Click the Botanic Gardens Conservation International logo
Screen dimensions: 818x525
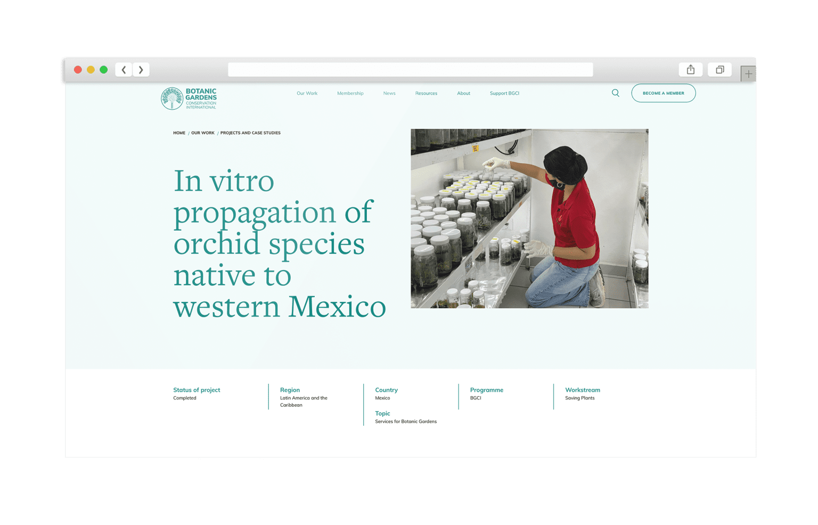click(189, 99)
